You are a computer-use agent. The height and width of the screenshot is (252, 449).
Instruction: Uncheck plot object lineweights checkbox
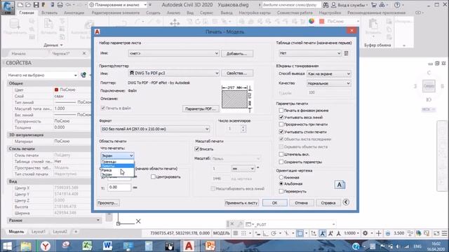[x=281, y=118]
